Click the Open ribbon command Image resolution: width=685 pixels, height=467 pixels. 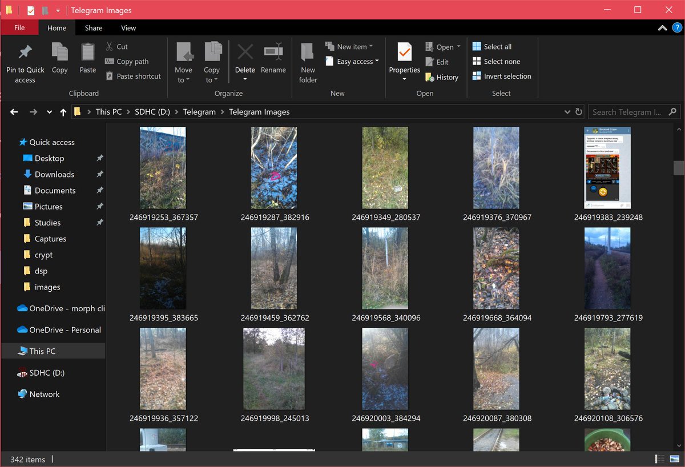tap(443, 47)
